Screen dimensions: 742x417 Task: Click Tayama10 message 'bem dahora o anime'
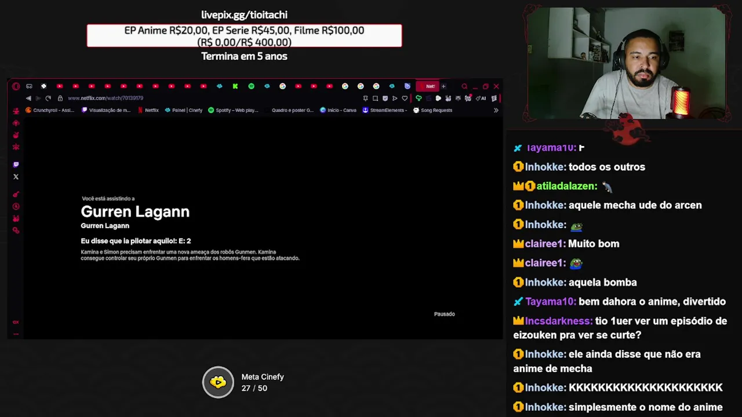click(652, 302)
